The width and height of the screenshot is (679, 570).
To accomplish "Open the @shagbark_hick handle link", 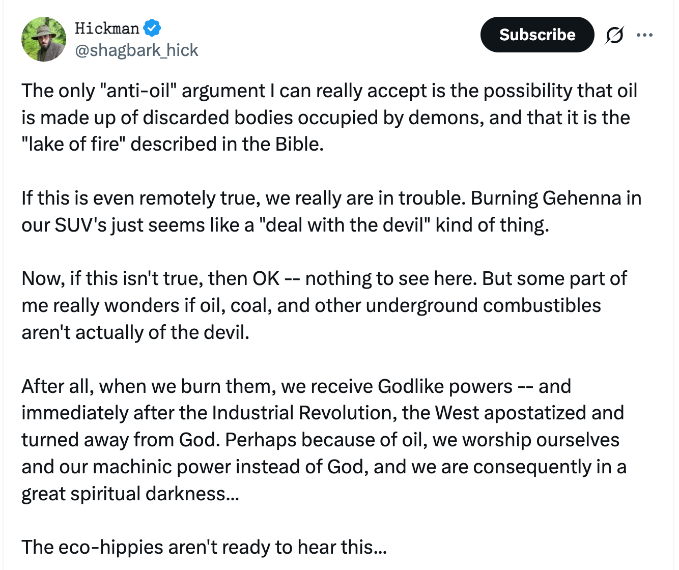I will click(136, 50).
